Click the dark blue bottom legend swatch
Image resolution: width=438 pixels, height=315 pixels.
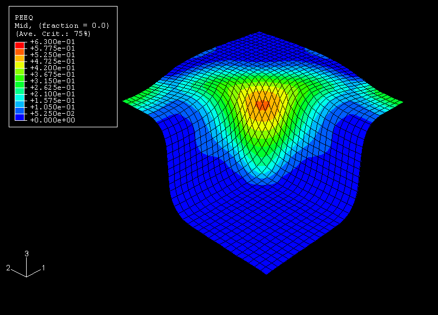pos(20,117)
